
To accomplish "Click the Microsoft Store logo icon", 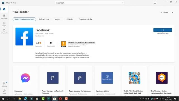I will click(3, 3).
